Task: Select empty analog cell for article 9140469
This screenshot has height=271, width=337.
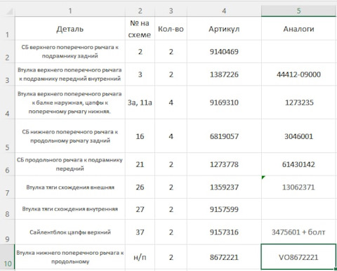Action: click(298, 51)
